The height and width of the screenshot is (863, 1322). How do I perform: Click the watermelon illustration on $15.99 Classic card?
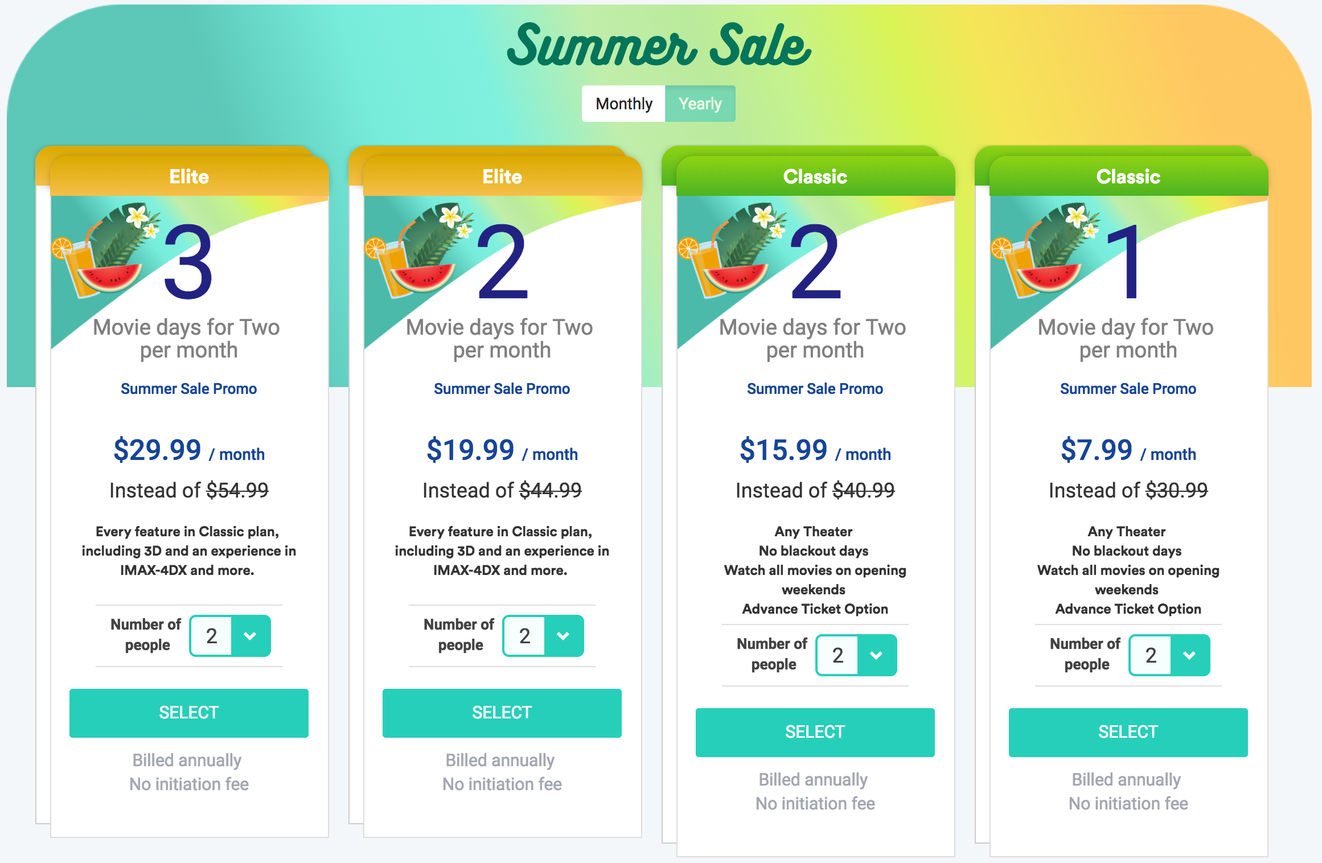(732, 250)
